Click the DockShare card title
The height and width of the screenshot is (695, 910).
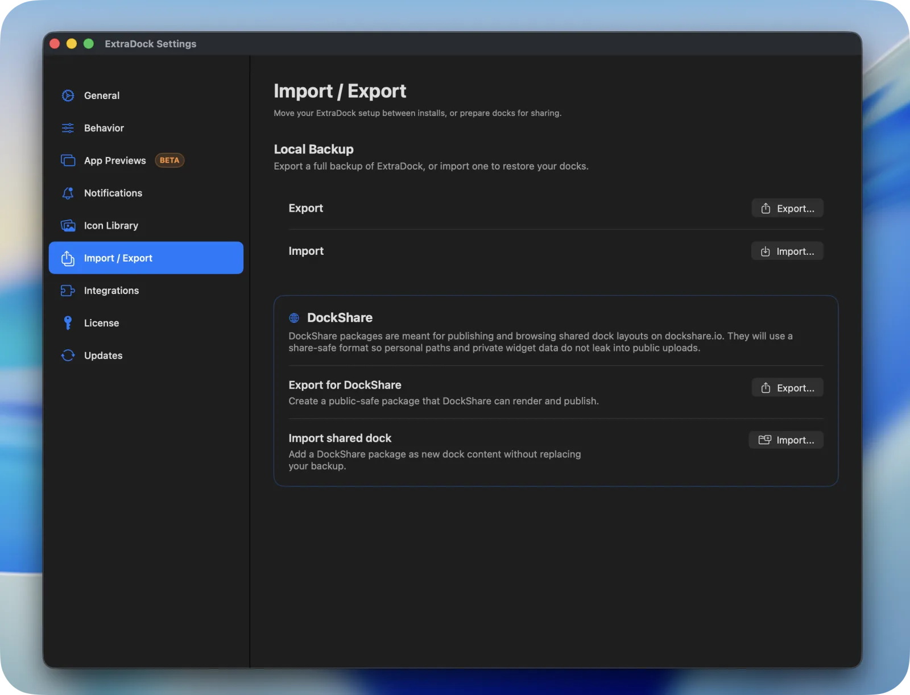pos(340,318)
